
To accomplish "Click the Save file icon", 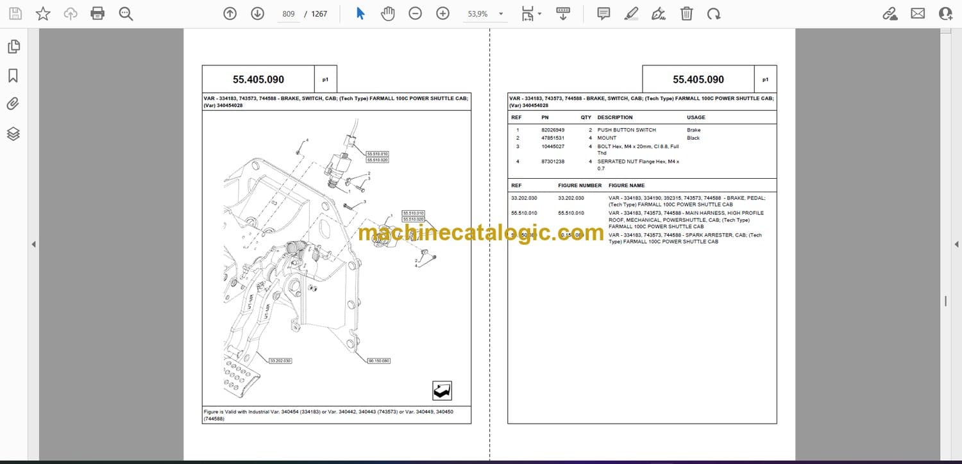I will [x=15, y=13].
